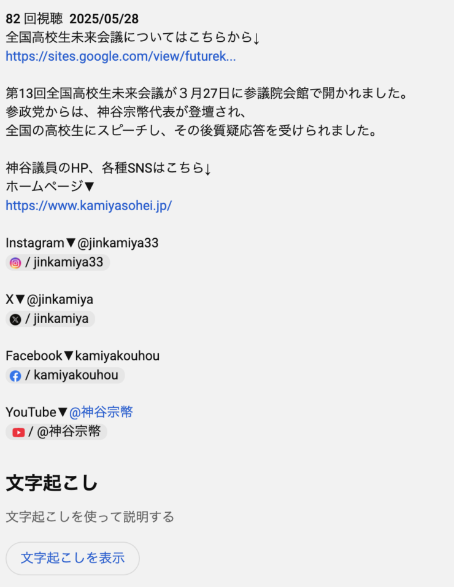
Task: Click the Instagram▼@jinkamiya33 text line
Action: pyautogui.click(x=82, y=243)
